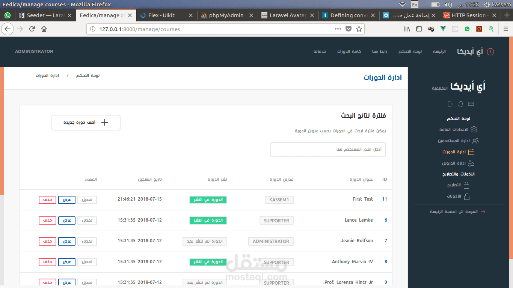This screenshot has width=513, height=288.
Task: Open ادارة المستخدمين users item in sidebar
Action: pos(458,141)
